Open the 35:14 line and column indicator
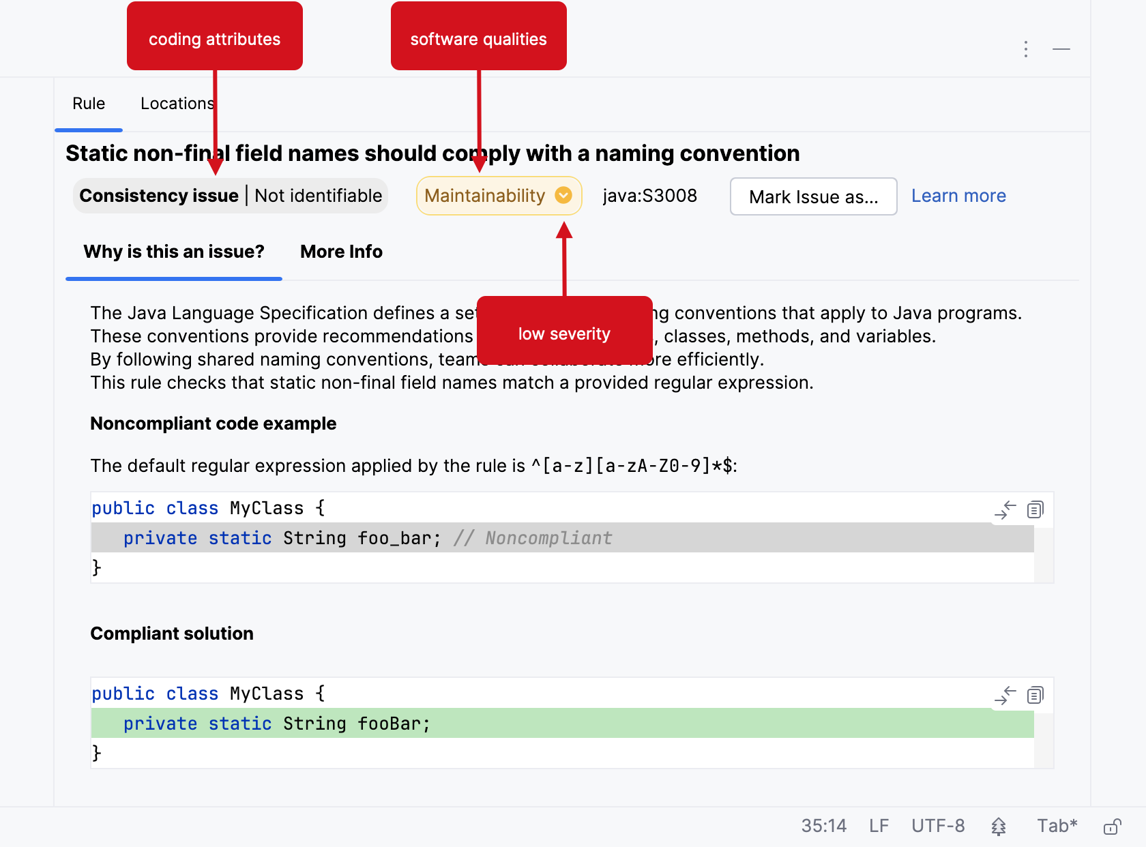The height and width of the screenshot is (847, 1146). [x=823, y=827]
